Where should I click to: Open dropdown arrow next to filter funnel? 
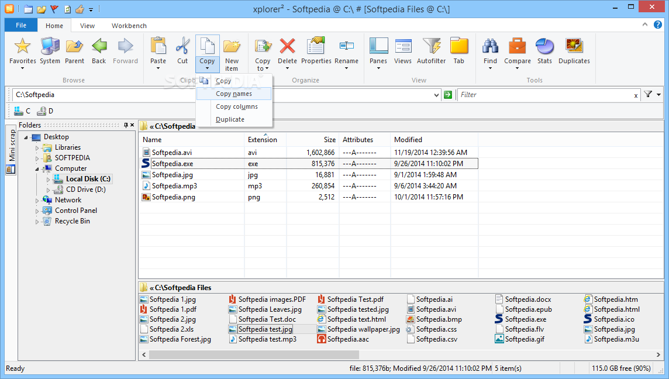[658, 95]
